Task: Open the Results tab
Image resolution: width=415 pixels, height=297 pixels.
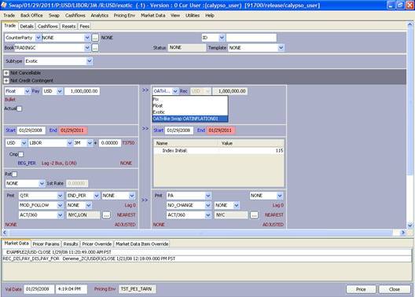Action: pyautogui.click(x=71, y=244)
